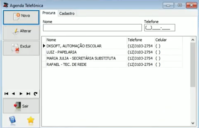Click the vertical scrollbar thumb of the grid
The image size is (199, 128).
pos(193,65)
